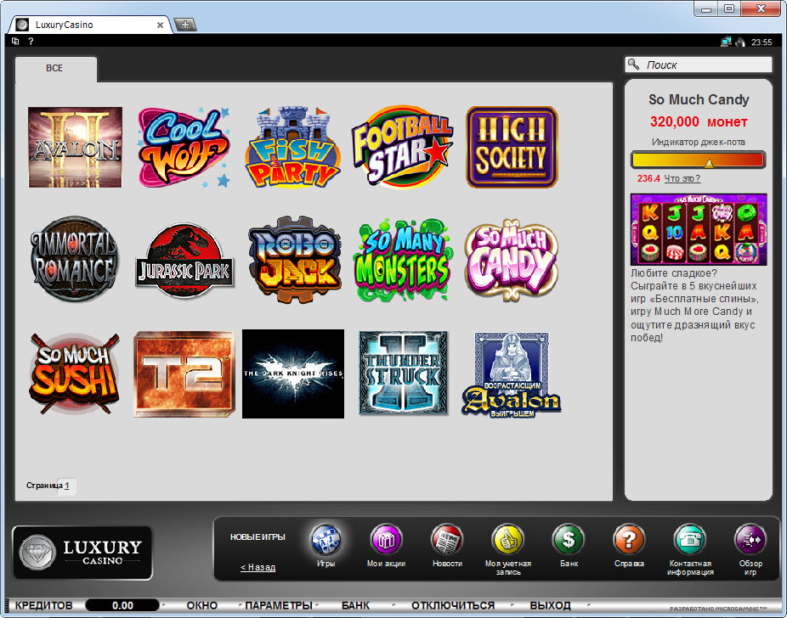The width and height of the screenshot is (787, 618).
Task: Start the Robo Jack slot
Action: click(294, 259)
